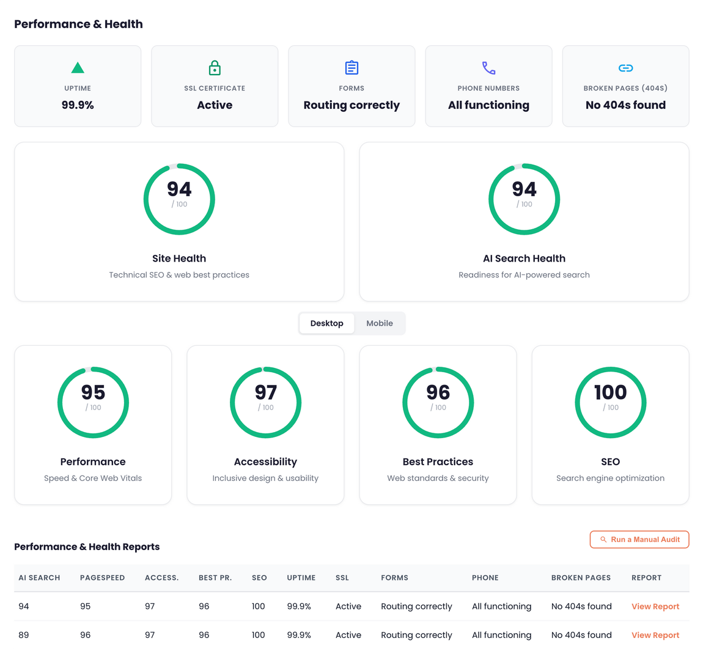Click the Phone Numbers handset icon
The height and width of the screenshot is (649, 703).
point(488,68)
